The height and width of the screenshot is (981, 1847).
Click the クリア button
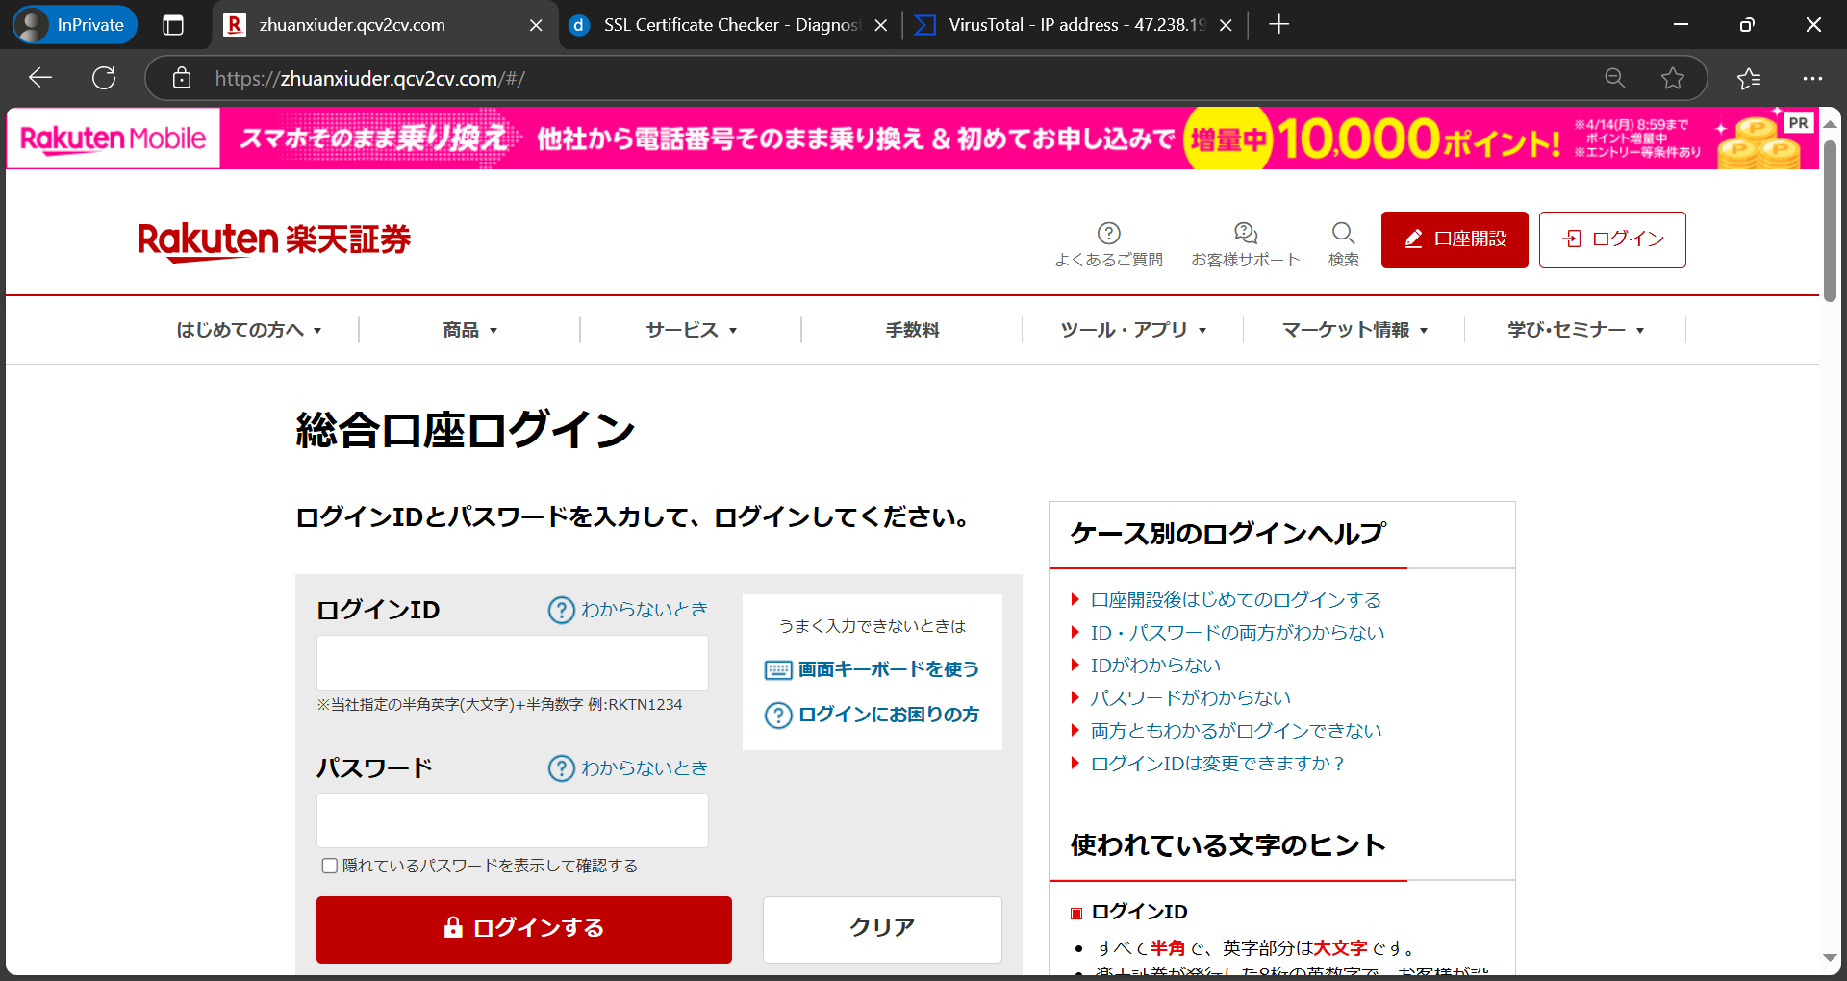(x=882, y=929)
